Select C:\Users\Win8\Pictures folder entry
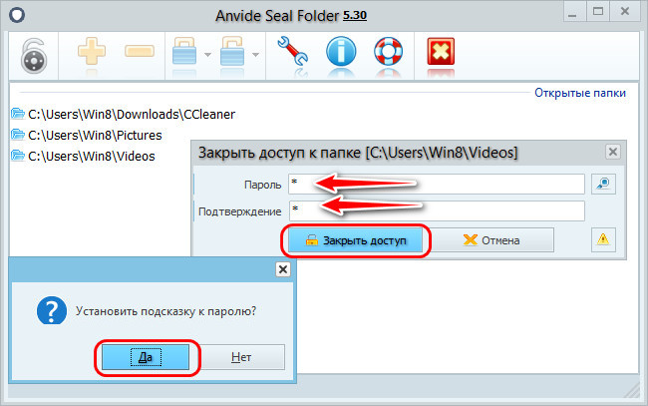648x406 pixels. (x=95, y=136)
